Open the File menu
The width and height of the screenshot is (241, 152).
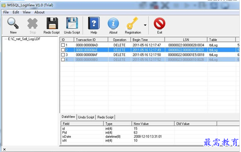pos(6,12)
